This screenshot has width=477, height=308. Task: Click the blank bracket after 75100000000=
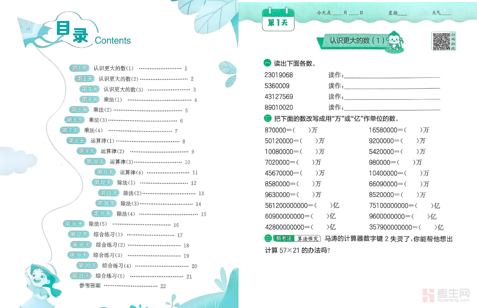point(424,206)
